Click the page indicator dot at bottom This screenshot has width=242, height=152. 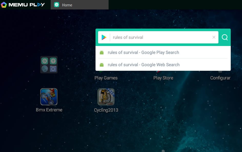click(x=163, y=151)
